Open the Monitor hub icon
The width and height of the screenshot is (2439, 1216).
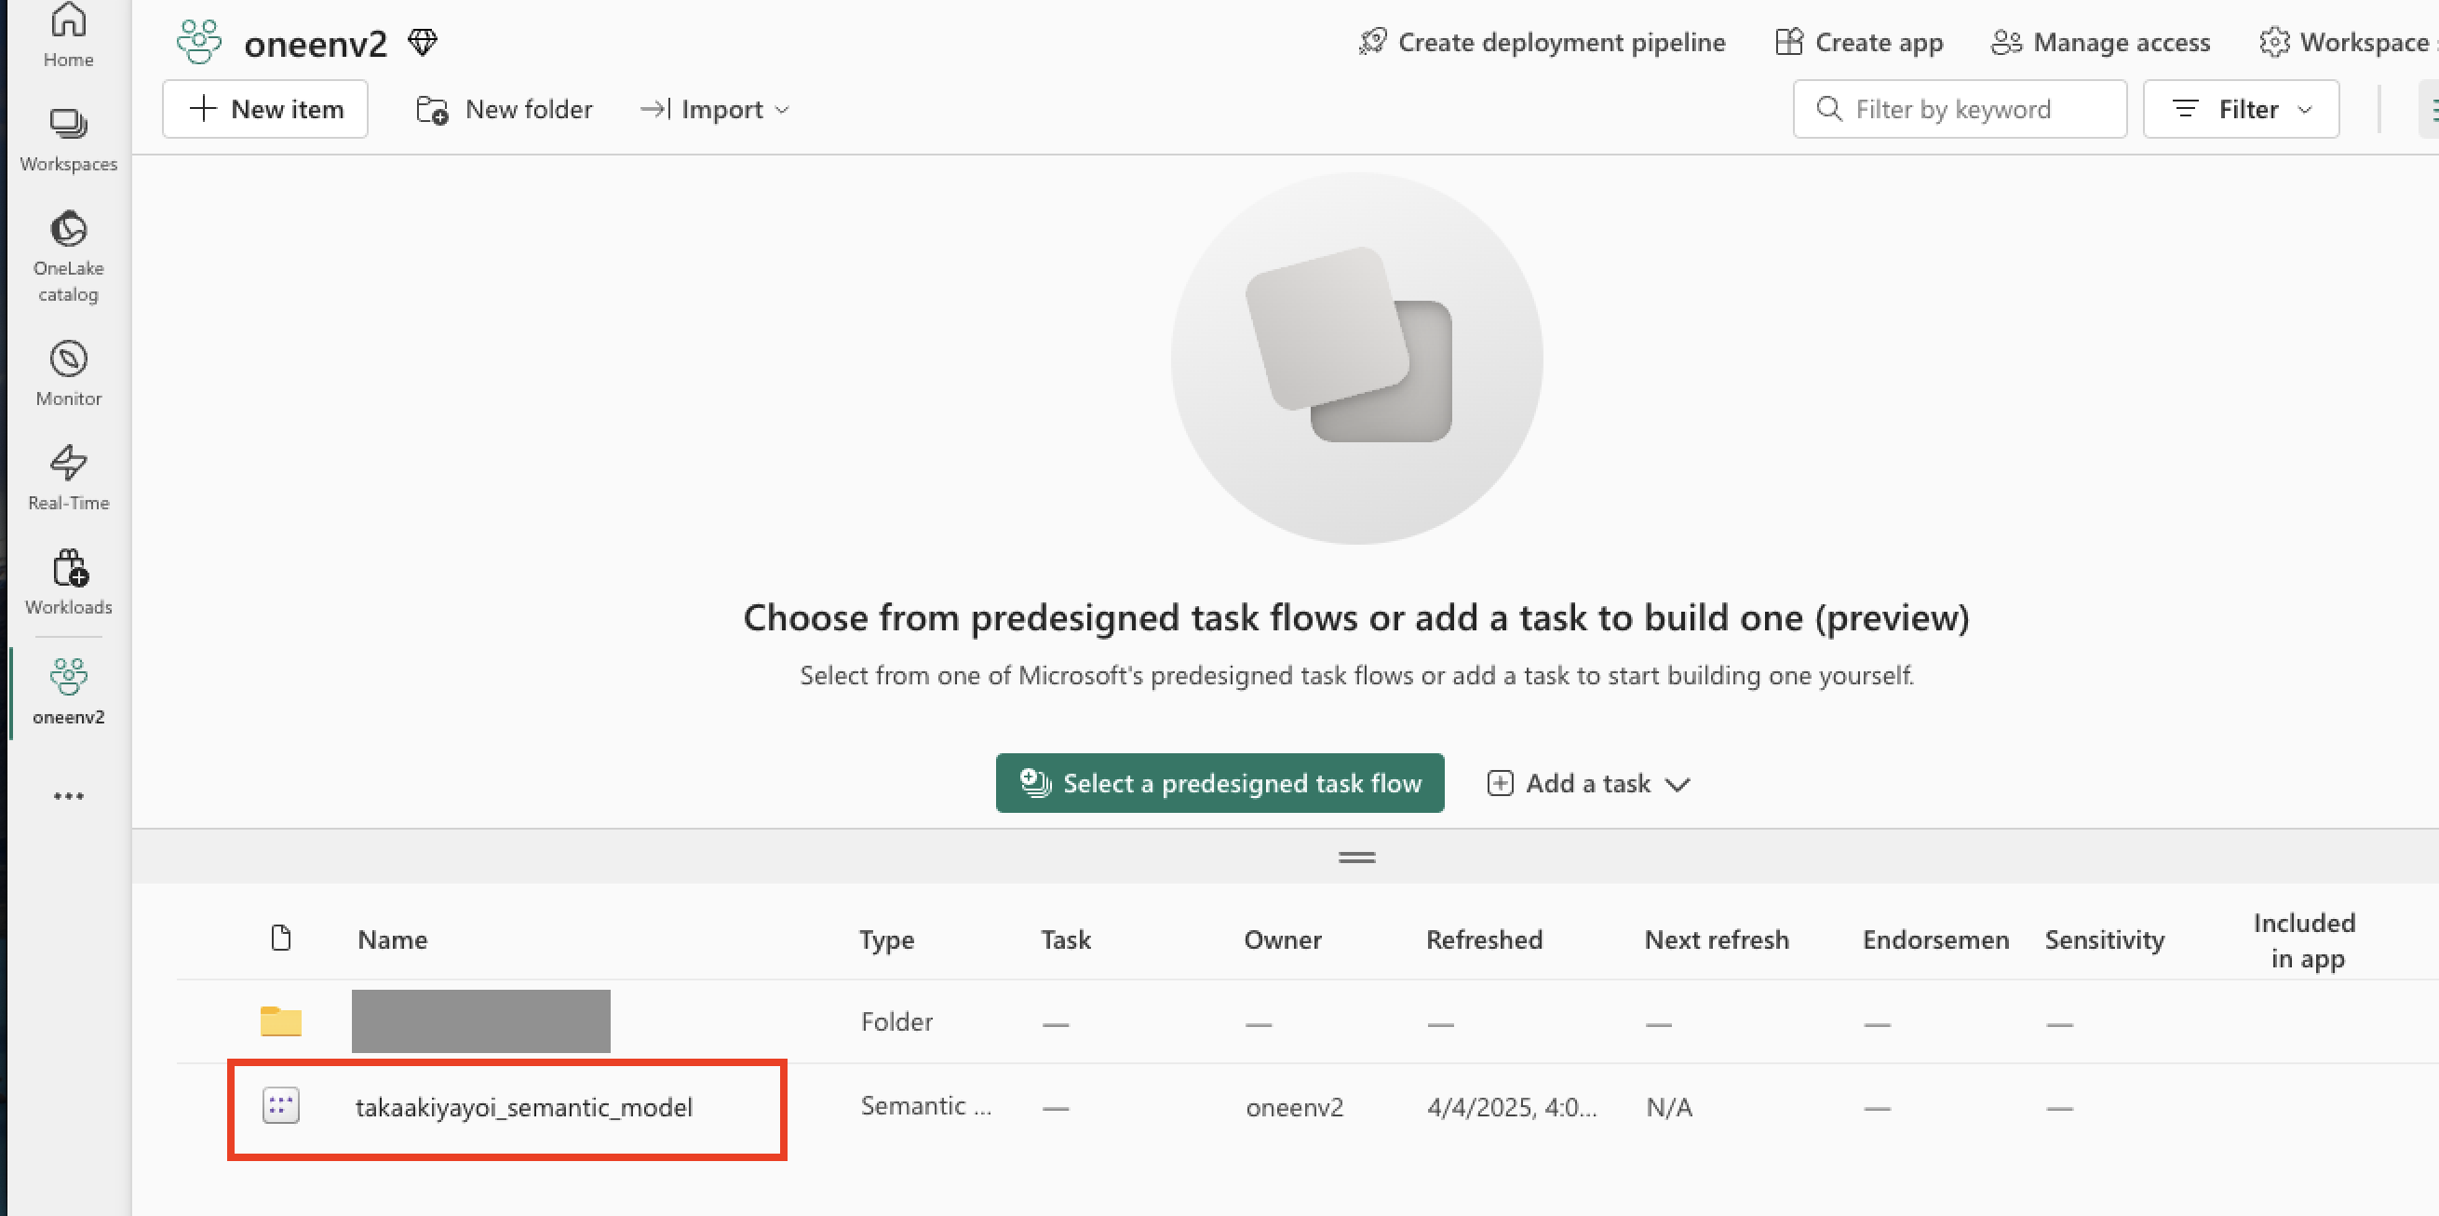coord(68,373)
